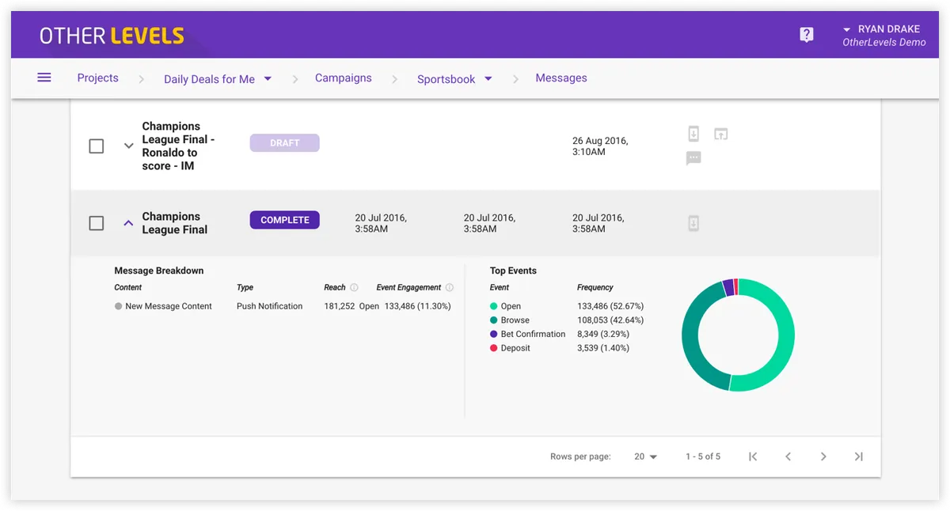This screenshot has width=950, height=511.
Task: Go to the last page
Action: (859, 456)
